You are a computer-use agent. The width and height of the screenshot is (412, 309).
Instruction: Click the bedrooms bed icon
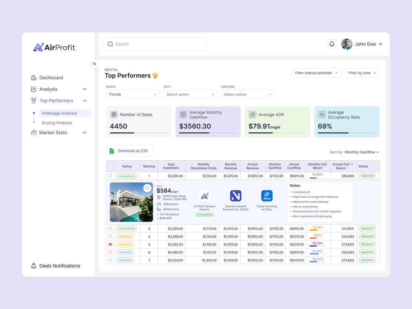pos(159,204)
